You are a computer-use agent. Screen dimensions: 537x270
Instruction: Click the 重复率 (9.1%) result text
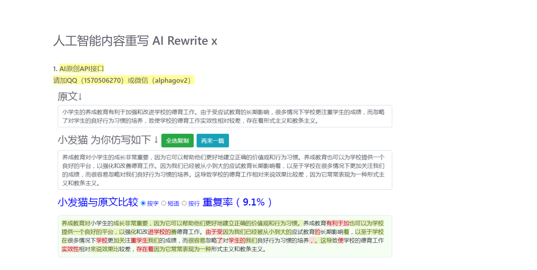237,202
